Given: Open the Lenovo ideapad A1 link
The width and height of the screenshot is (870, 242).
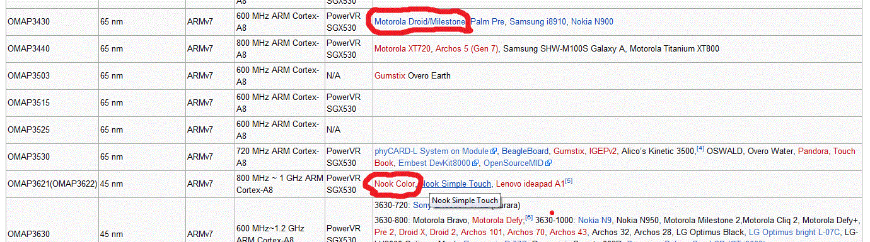Looking at the screenshot, I should pos(530,184).
